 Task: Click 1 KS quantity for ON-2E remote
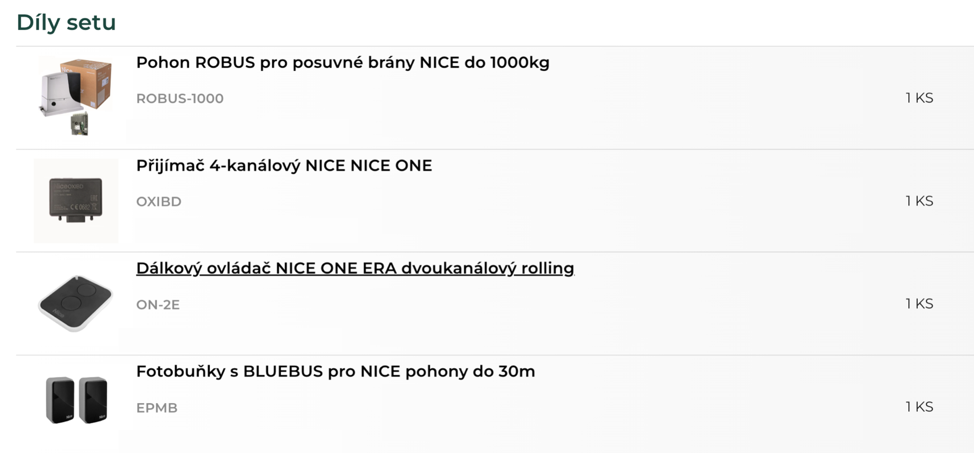[x=919, y=303]
